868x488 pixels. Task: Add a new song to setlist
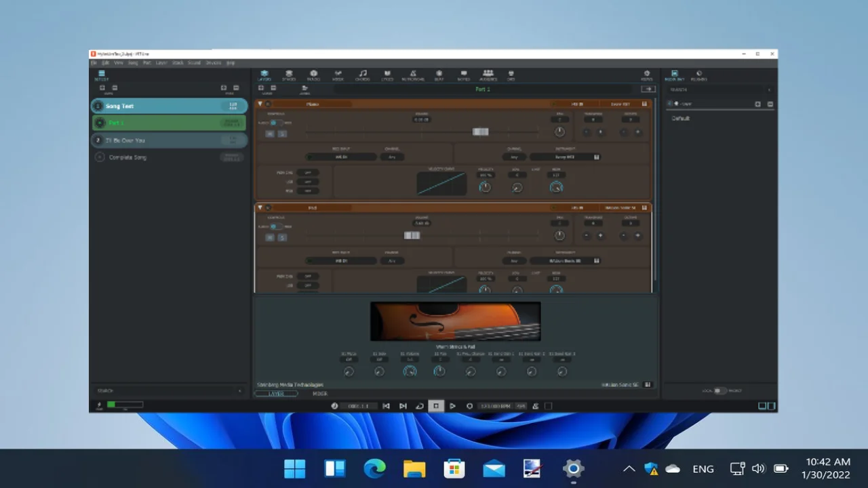tap(102, 87)
